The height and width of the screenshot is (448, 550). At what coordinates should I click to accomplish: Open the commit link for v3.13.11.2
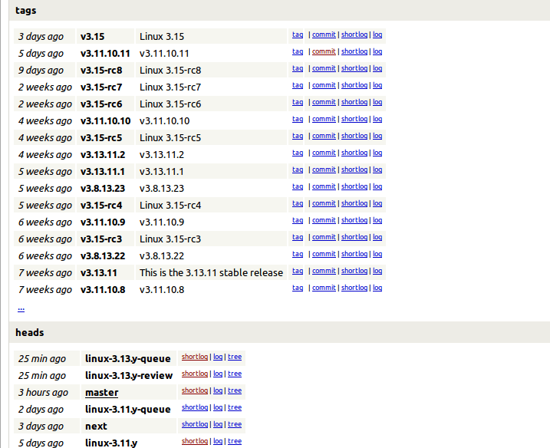coord(324,153)
